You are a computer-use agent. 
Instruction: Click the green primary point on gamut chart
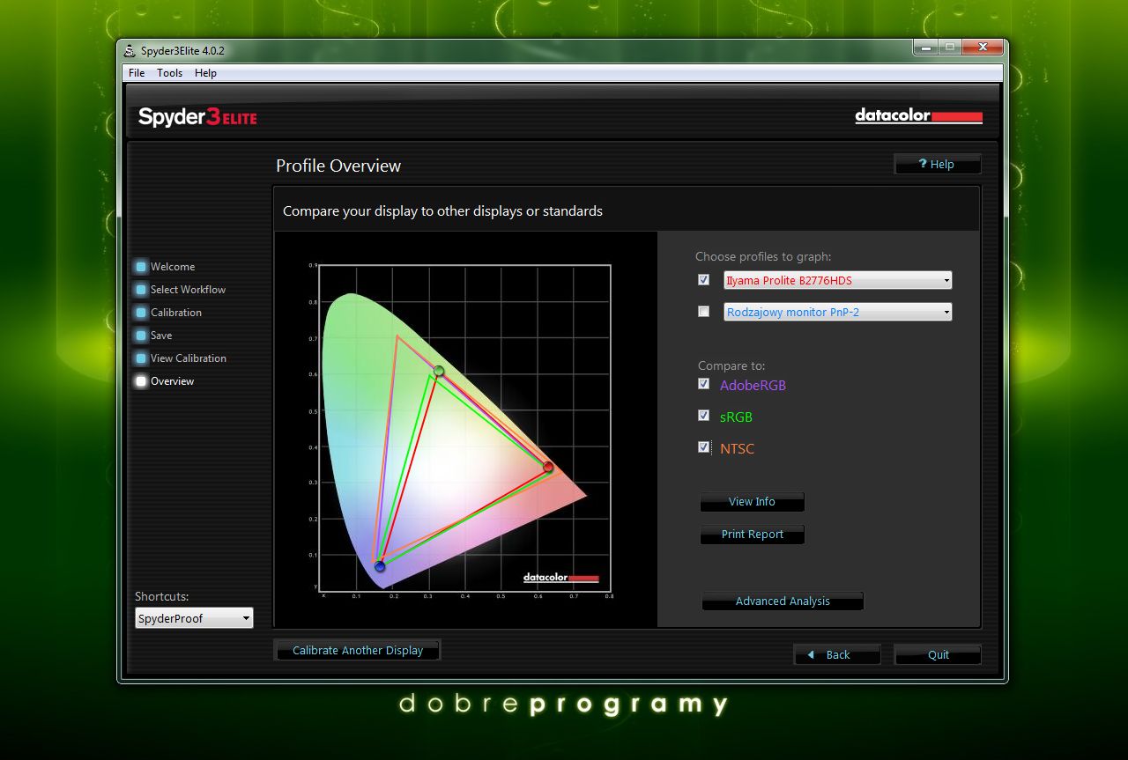click(x=439, y=372)
